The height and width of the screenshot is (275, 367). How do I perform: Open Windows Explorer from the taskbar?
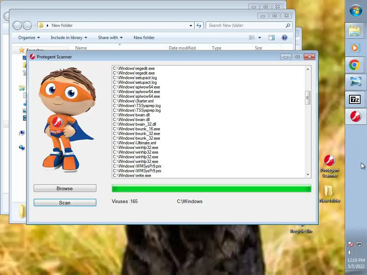point(354,31)
